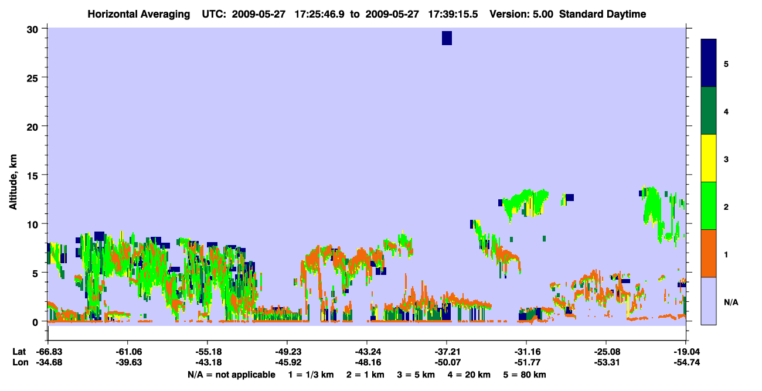The height and width of the screenshot is (391, 762).
Task: Click the dark green colorbar segment labeled 4
Action: click(709, 111)
